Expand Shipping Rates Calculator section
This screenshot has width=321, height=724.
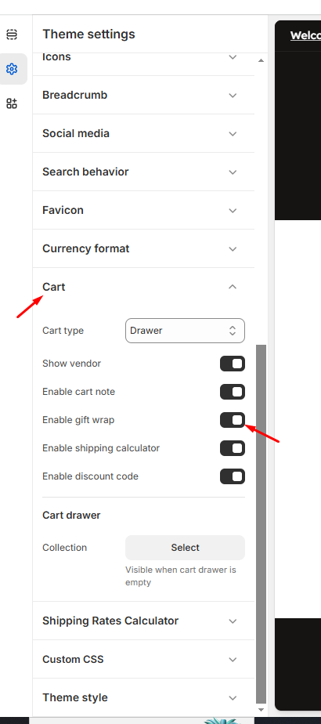pyautogui.click(x=143, y=621)
